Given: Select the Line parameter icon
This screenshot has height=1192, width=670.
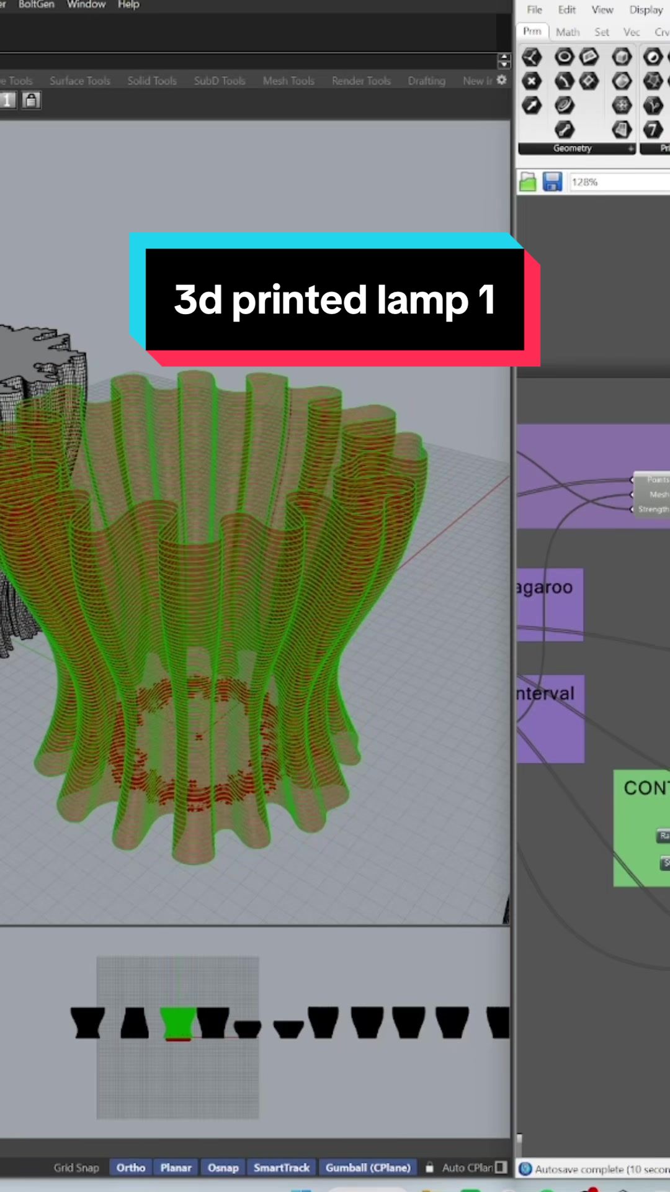Looking at the screenshot, I should pos(564,129).
